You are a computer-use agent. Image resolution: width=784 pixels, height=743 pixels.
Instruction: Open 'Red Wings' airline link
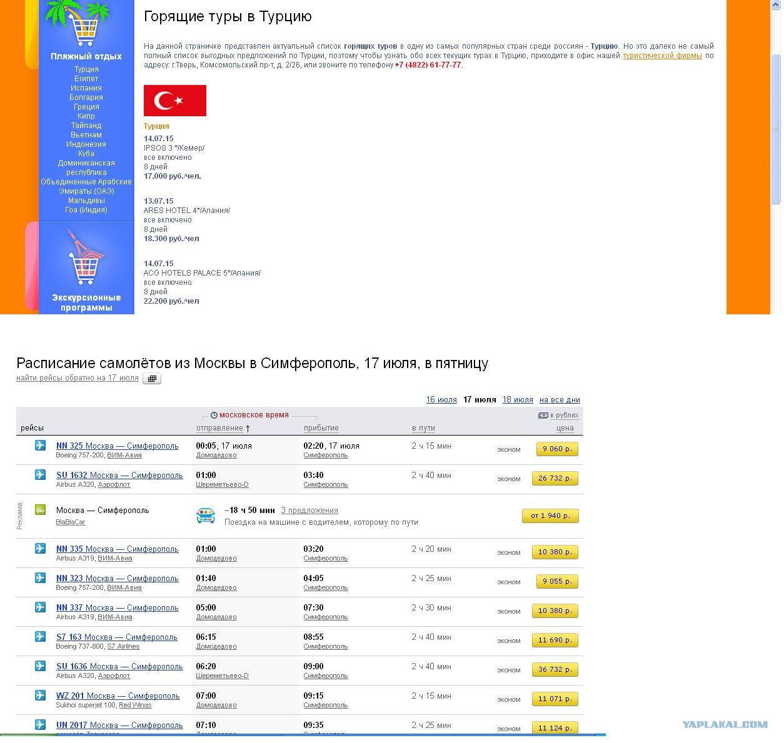pyautogui.click(x=135, y=706)
